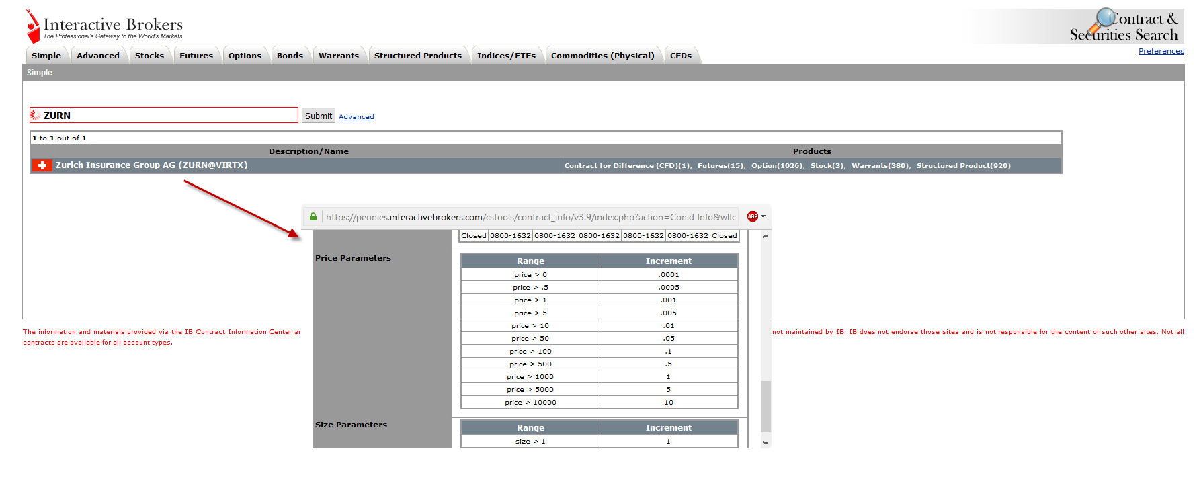1197x492 pixels.
Task: Select the Options tab
Action: tap(245, 56)
